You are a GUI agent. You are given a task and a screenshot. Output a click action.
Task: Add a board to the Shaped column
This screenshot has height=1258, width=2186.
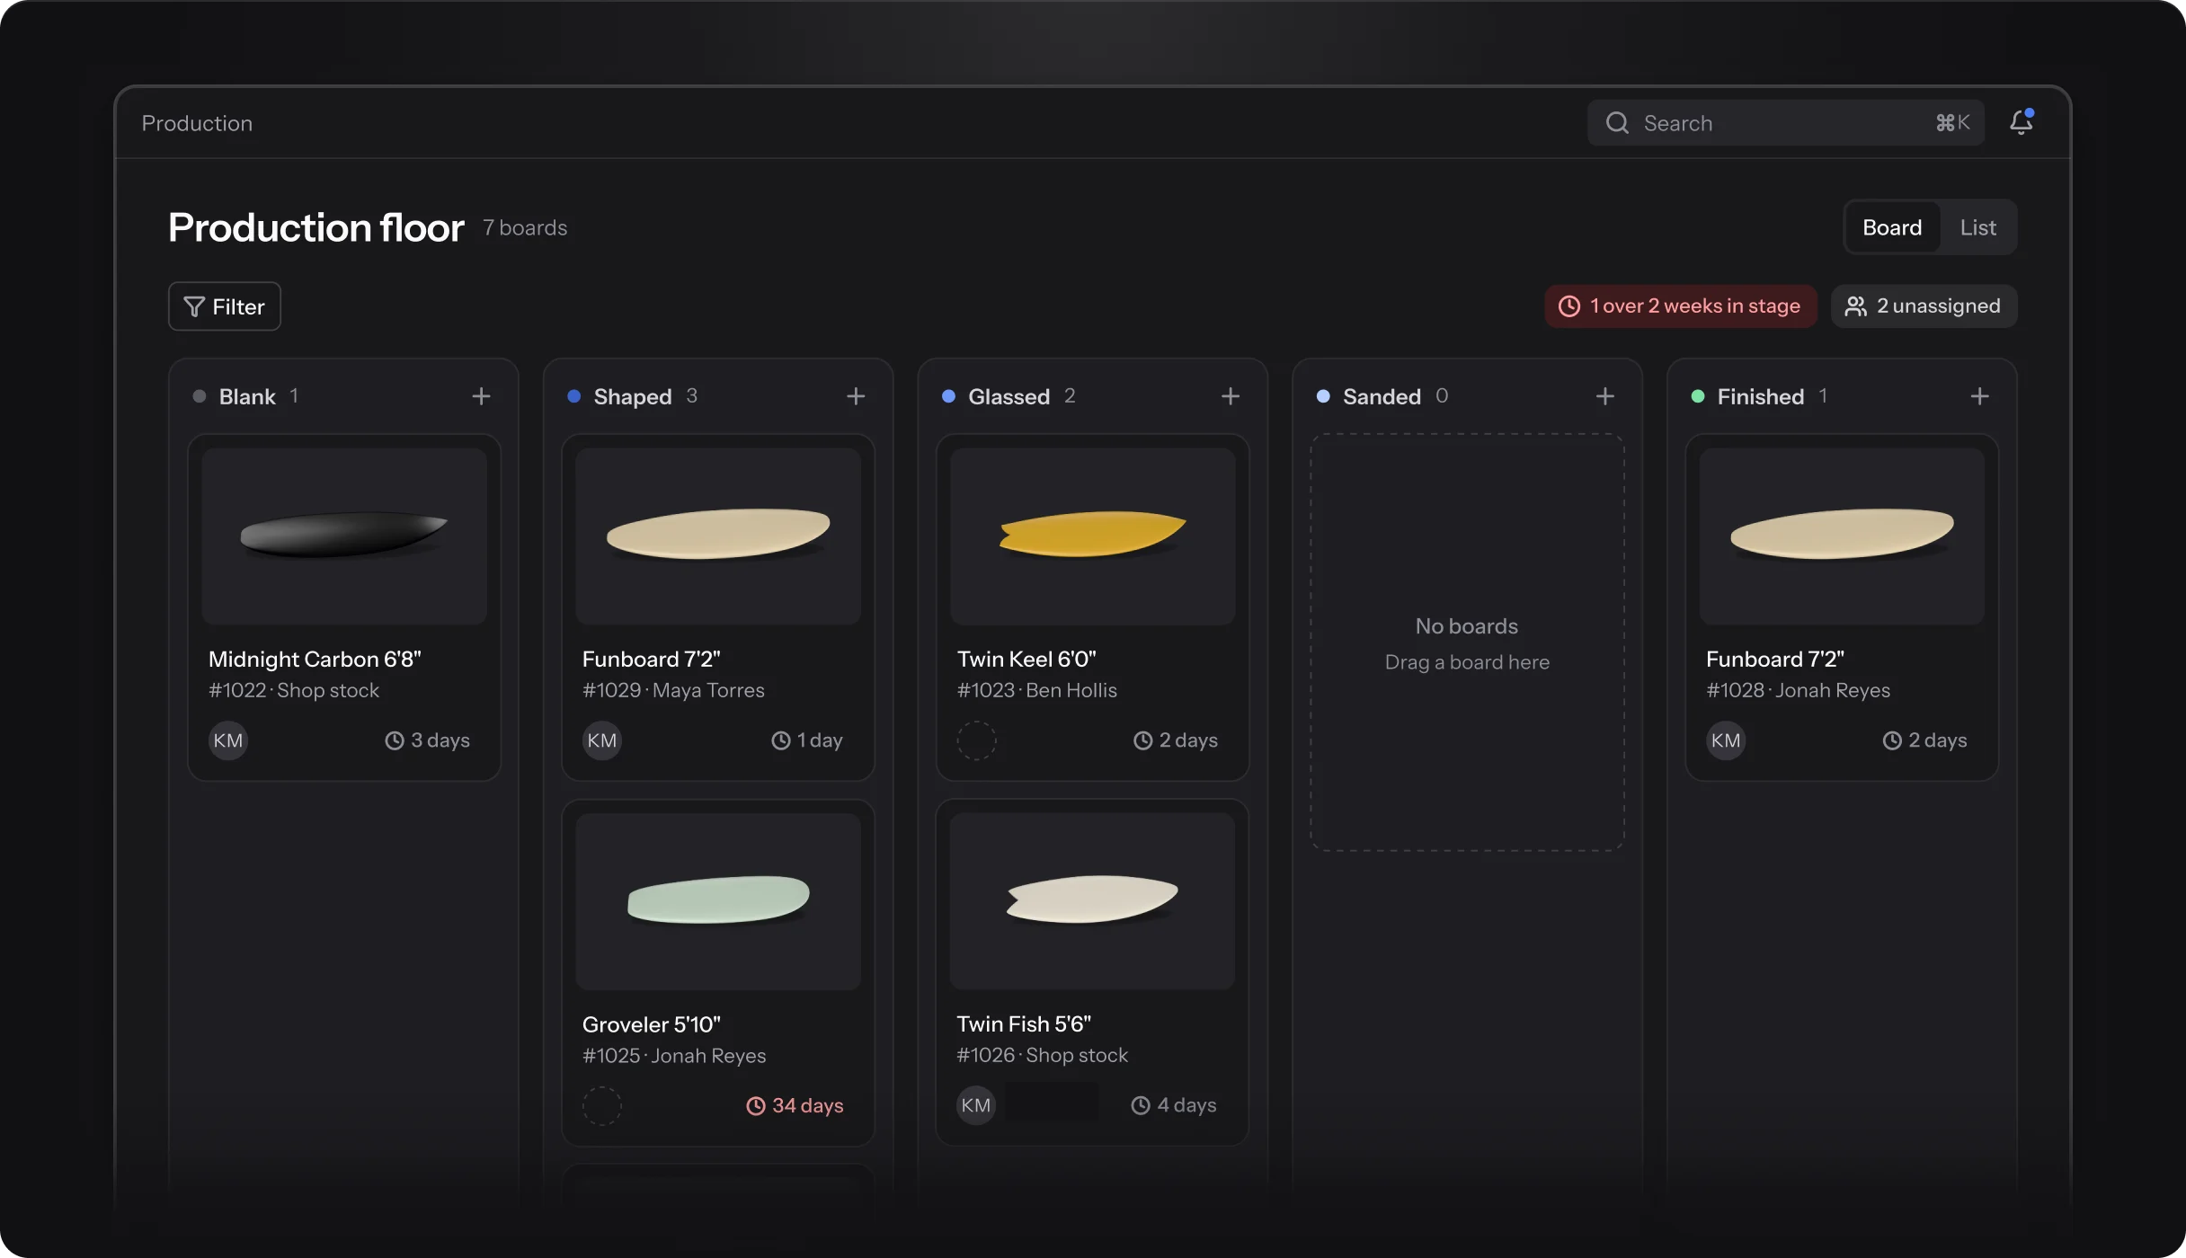tap(856, 396)
